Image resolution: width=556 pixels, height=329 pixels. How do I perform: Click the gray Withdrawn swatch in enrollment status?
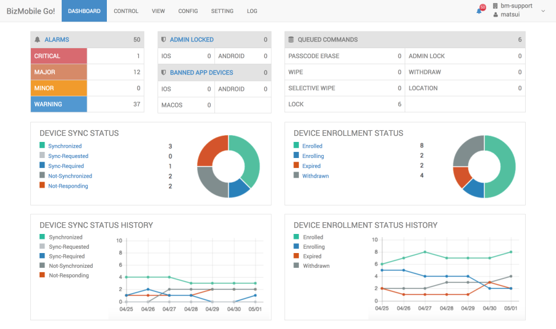(297, 175)
